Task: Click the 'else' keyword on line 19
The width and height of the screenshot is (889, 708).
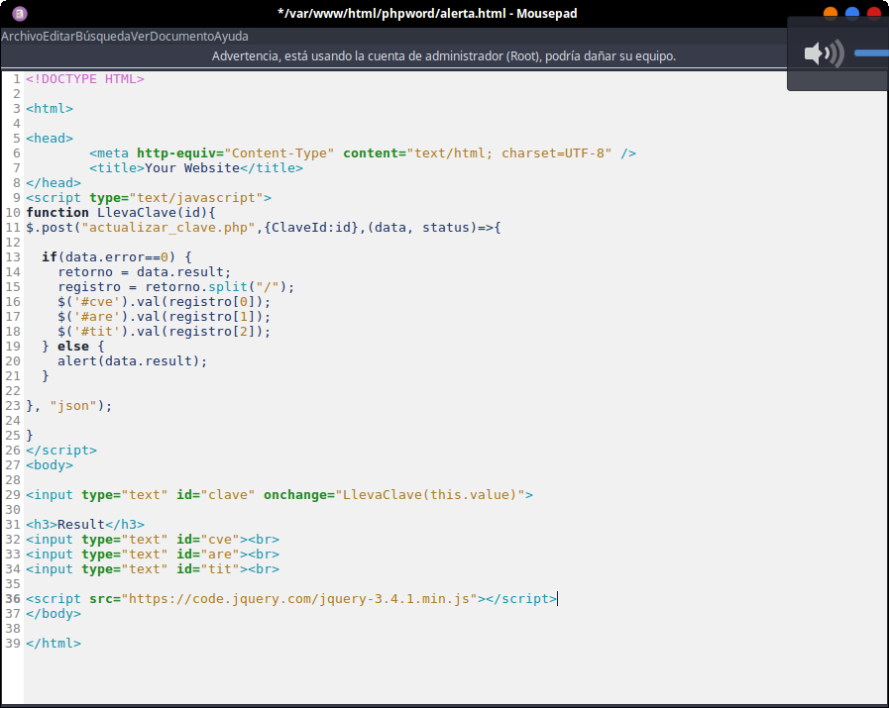Action: 73,346
